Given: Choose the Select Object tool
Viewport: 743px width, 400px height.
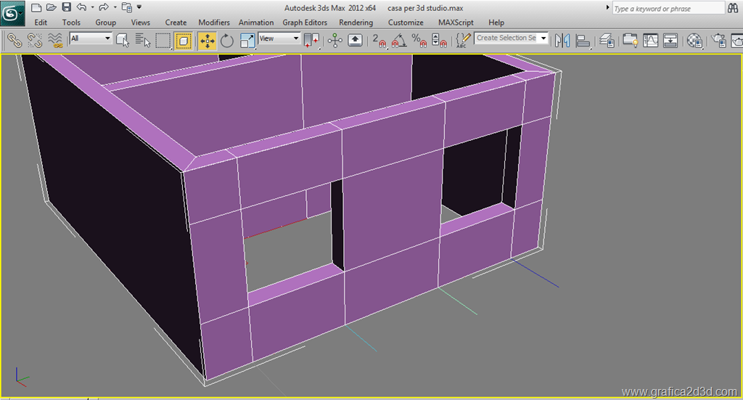Looking at the screenshot, I should (x=123, y=40).
